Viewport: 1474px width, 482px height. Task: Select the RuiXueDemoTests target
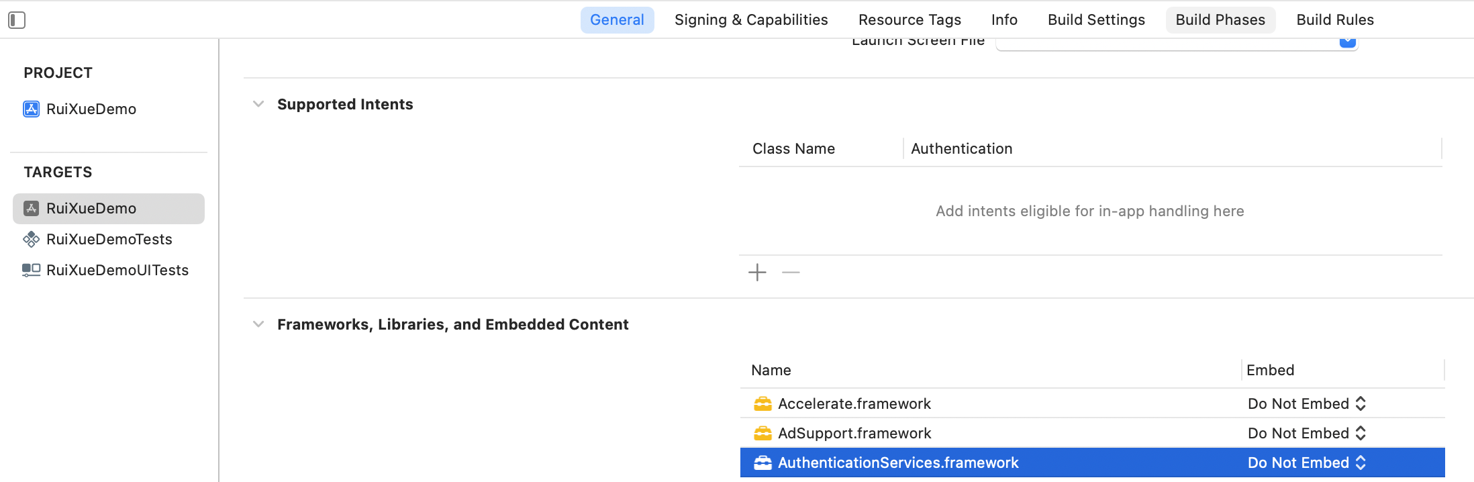109,239
